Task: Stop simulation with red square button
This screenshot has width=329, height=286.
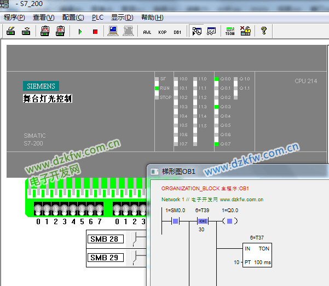Action: click(95, 32)
